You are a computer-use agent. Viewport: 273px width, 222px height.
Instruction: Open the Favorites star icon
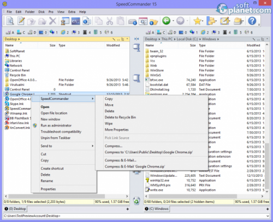pyautogui.click(x=197, y=21)
